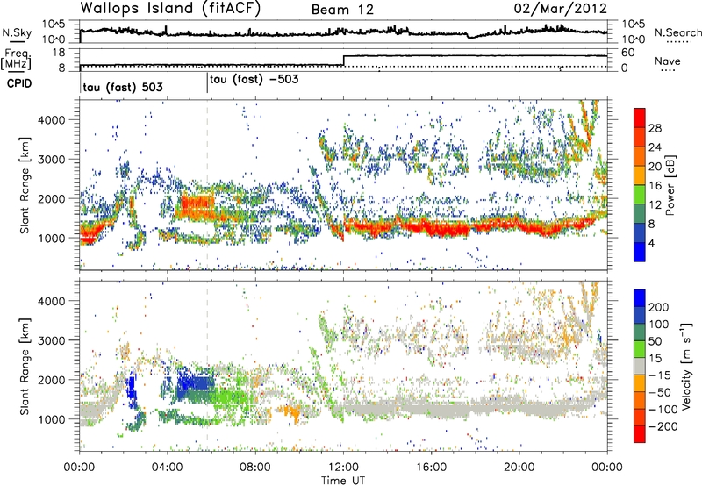
Task: Click the '-200' value on Velocity color bar
Action: (663, 426)
